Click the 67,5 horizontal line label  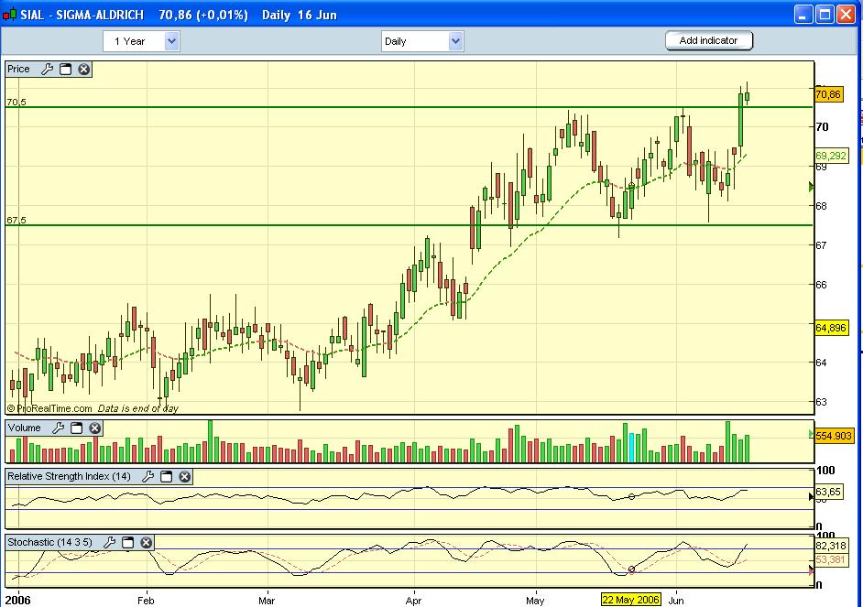click(x=16, y=220)
